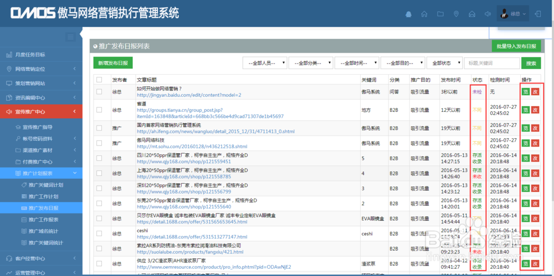Open the 徐总 user menu dropdown arrow

[x=524, y=14]
